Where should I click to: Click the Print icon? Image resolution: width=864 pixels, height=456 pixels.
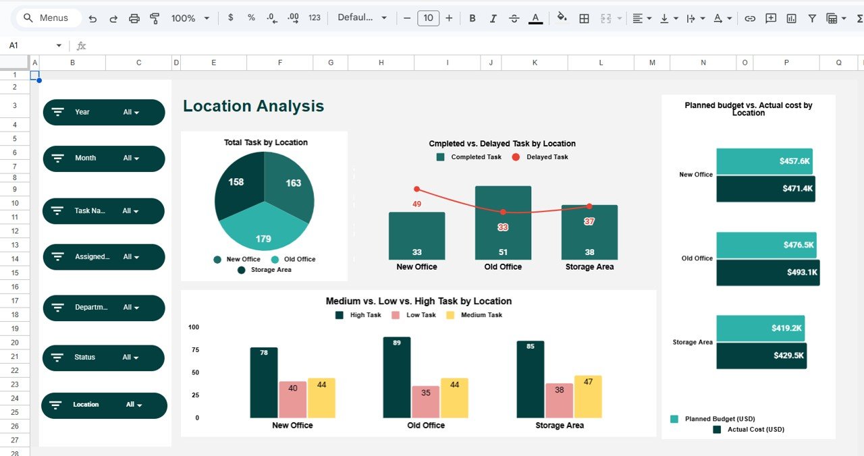click(x=134, y=18)
